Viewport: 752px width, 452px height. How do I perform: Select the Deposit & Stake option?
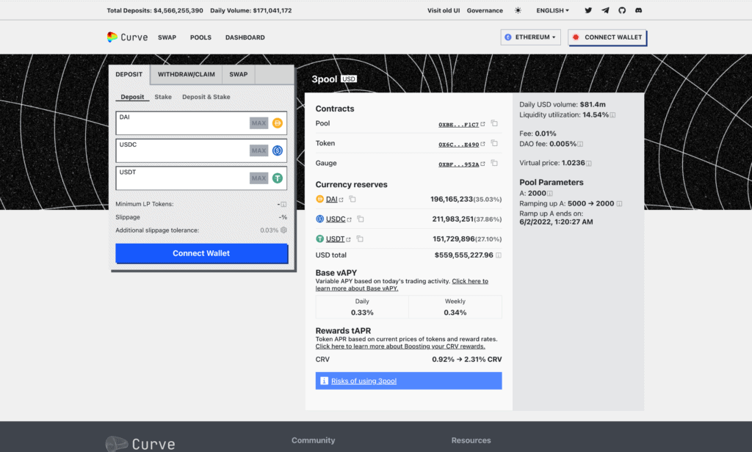(206, 97)
